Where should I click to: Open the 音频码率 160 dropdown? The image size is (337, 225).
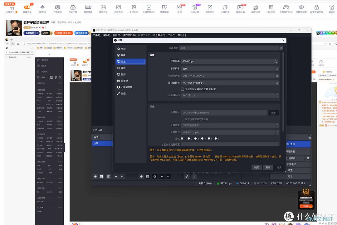click(x=230, y=69)
